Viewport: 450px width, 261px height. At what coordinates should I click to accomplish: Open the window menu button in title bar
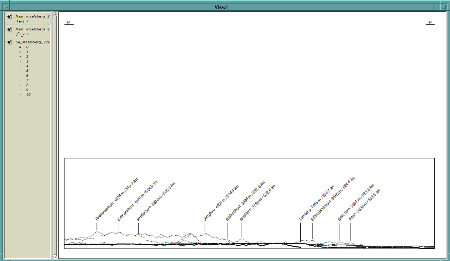6,7
